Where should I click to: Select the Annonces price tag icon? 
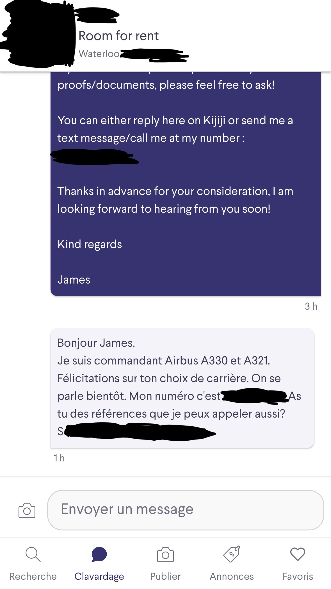[232, 554]
